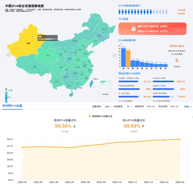
Task: Select 云南 province on the map
Action: [x=57, y=81]
